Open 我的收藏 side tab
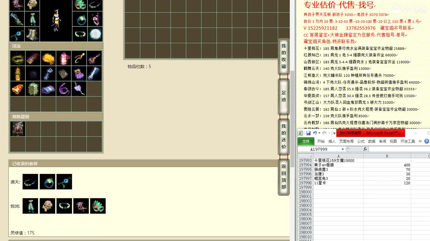Screen dimensions: 430x241 [284, 56]
